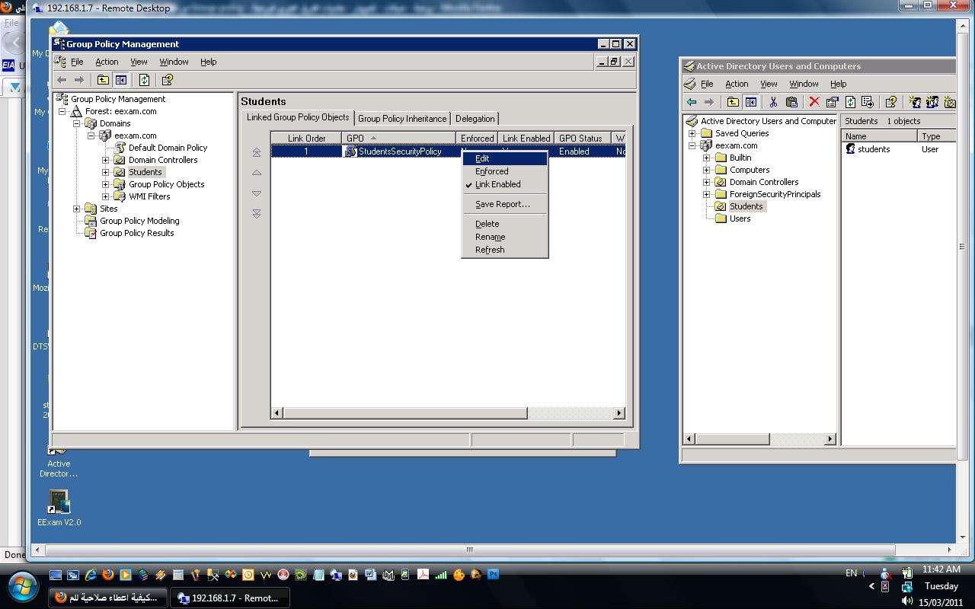Sort by the Link Order column header

point(307,139)
